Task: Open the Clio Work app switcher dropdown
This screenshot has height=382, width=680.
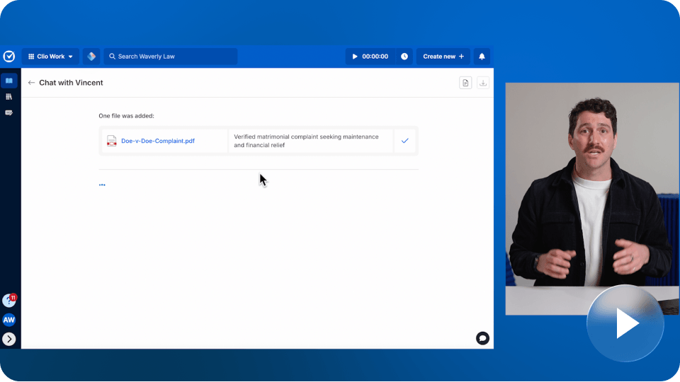Action: coord(50,57)
